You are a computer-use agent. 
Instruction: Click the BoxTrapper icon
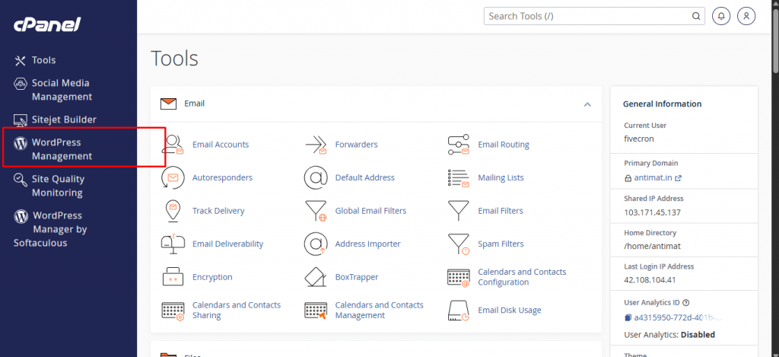tap(316, 277)
